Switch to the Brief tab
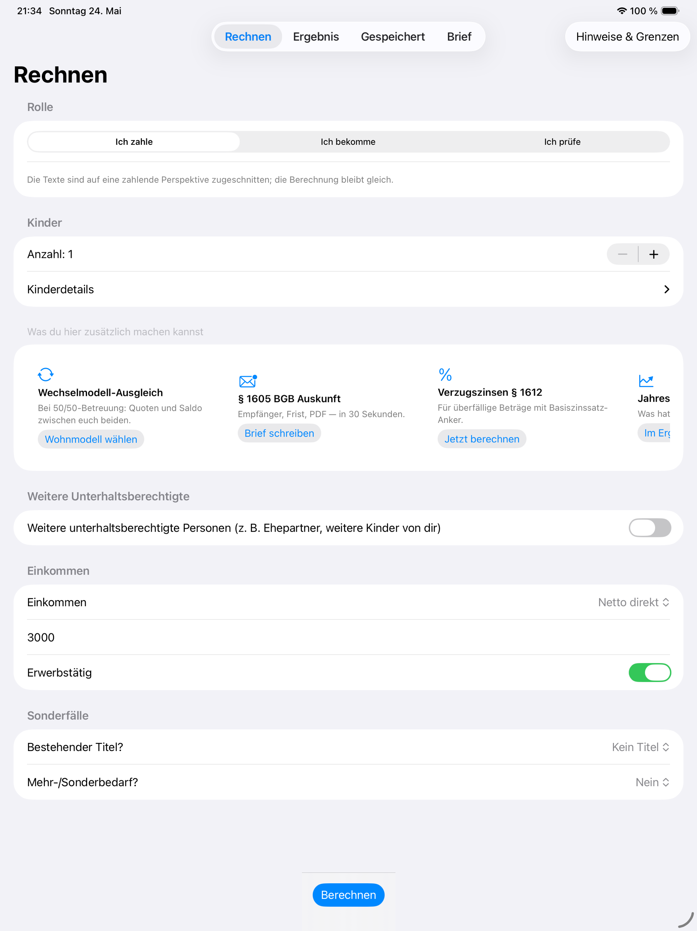 459,36
